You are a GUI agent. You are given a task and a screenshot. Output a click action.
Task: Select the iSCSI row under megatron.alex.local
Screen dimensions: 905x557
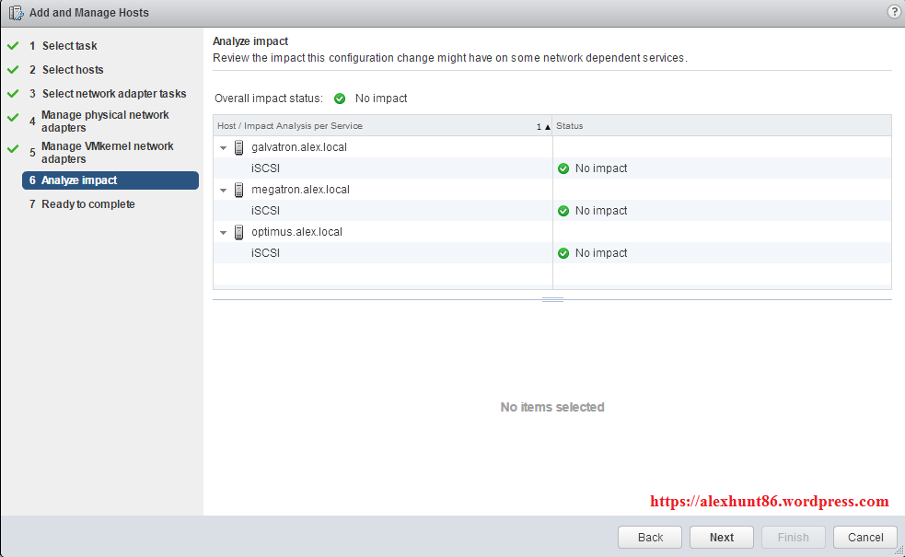pyautogui.click(x=265, y=211)
